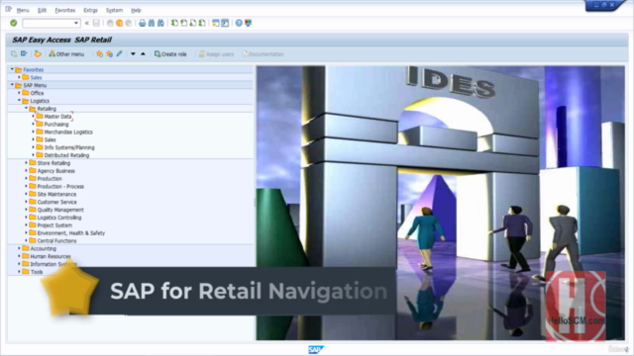Click the Previous Page icon
634x356 pixels.
pos(183,23)
